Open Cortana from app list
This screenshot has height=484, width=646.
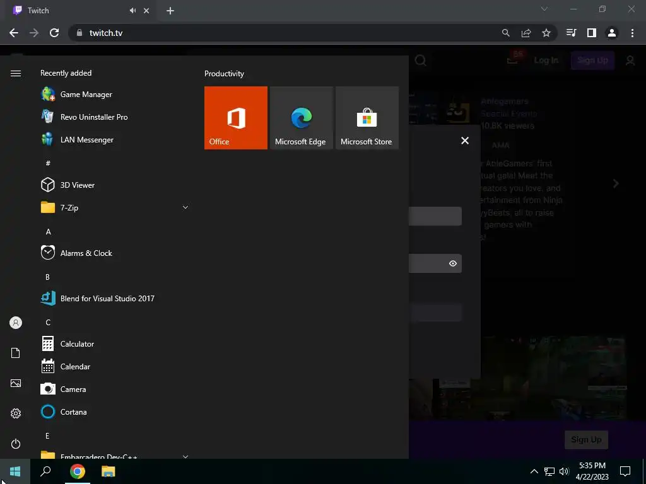coord(115,412)
